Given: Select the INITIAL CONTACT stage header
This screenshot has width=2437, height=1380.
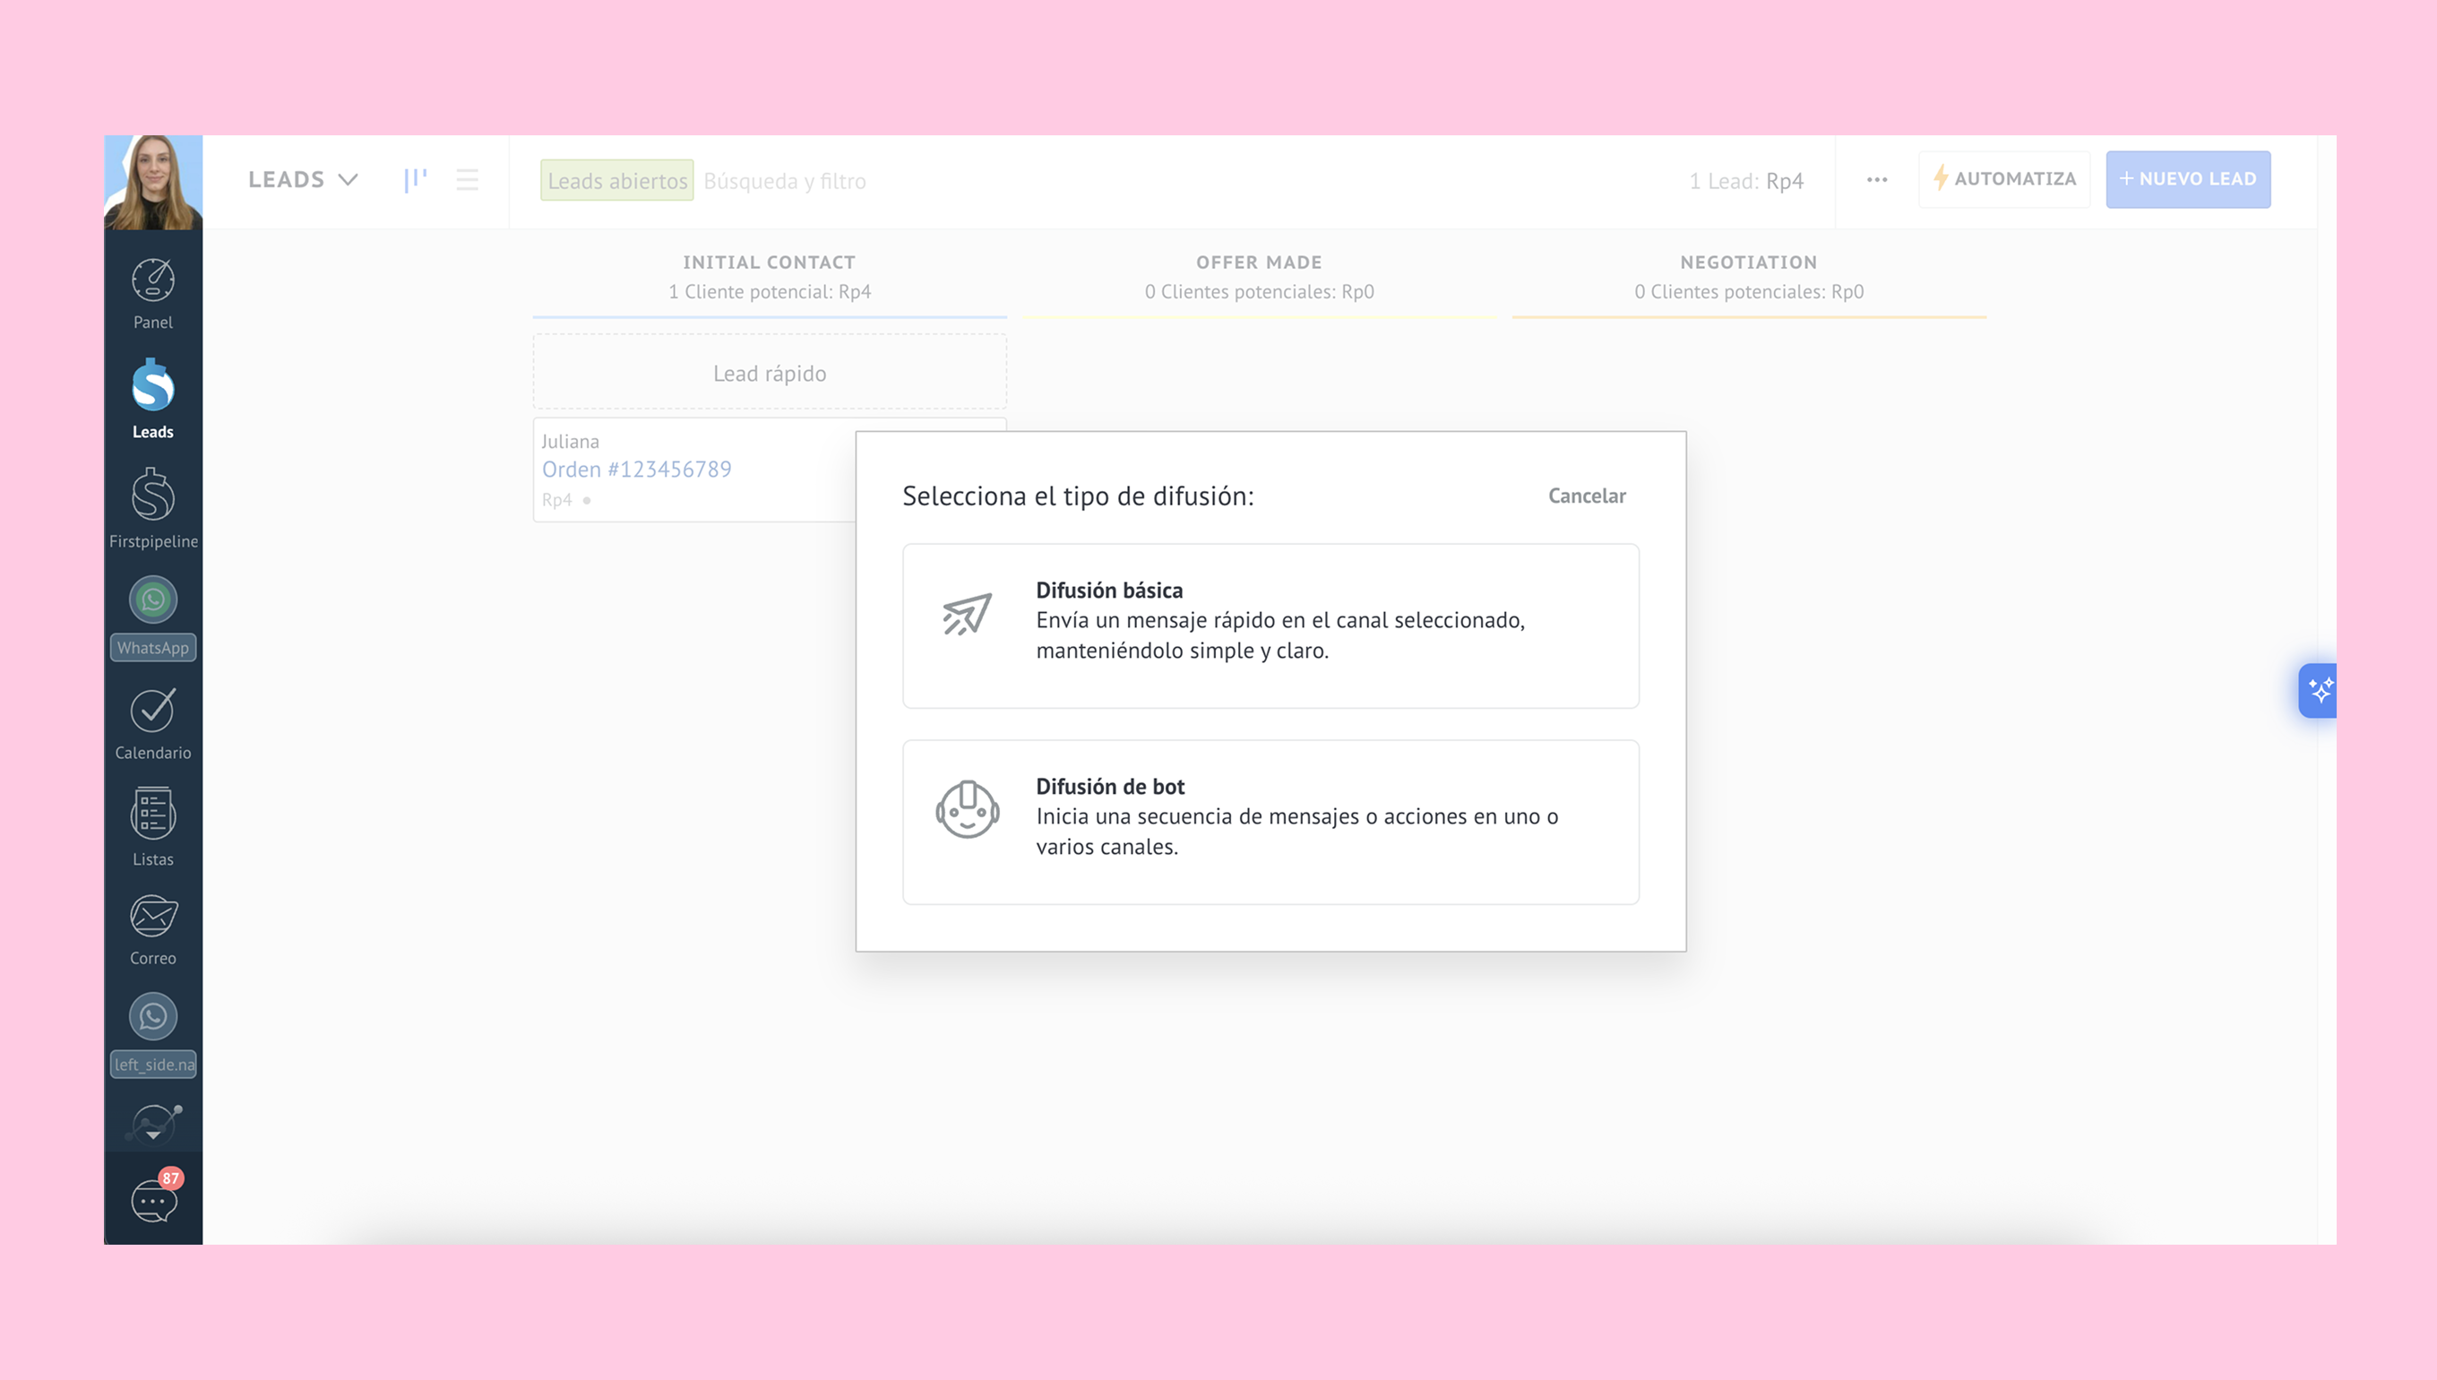Looking at the screenshot, I should point(770,263).
